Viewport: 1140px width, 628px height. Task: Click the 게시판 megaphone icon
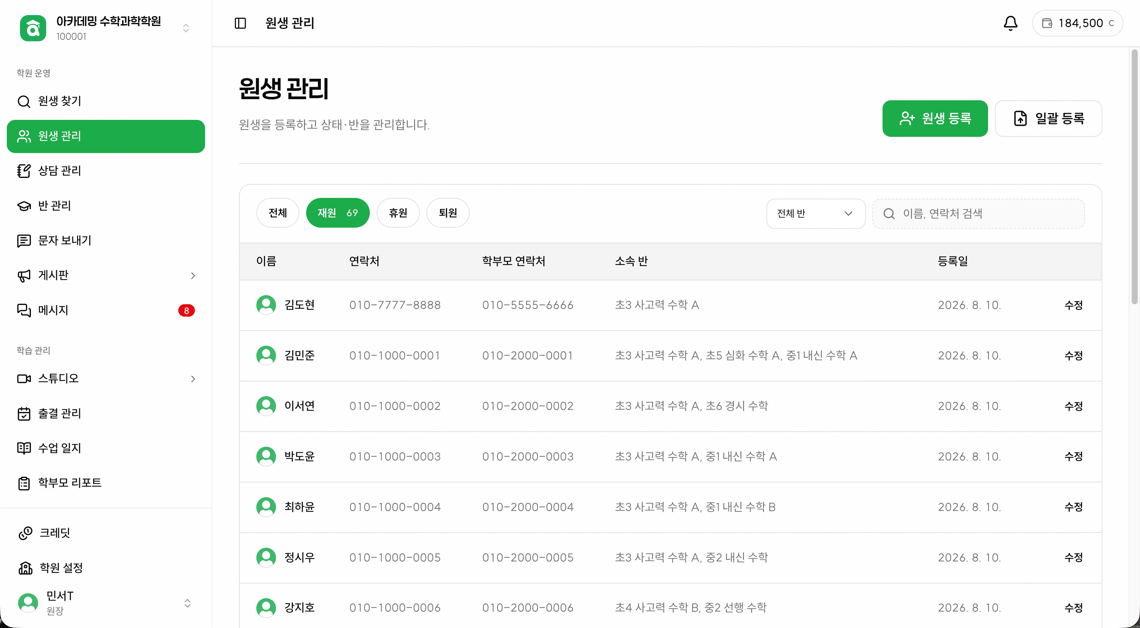click(24, 276)
